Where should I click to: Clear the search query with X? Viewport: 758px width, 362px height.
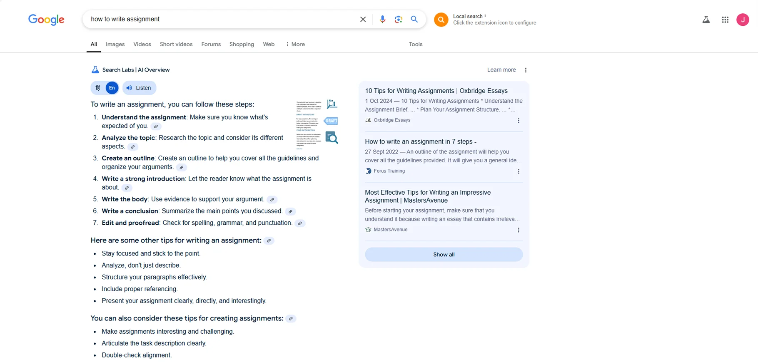363,19
